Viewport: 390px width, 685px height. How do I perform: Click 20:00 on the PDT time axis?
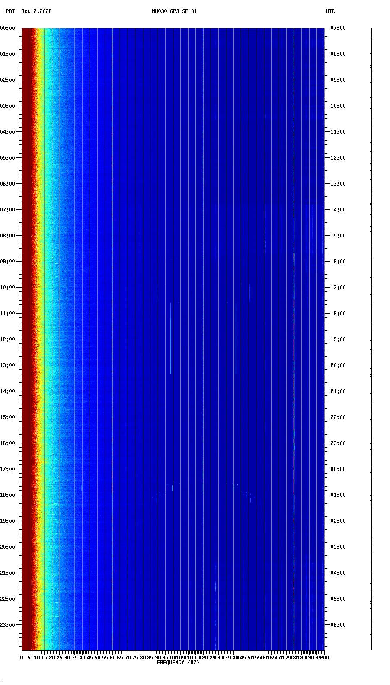[x=7, y=547]
